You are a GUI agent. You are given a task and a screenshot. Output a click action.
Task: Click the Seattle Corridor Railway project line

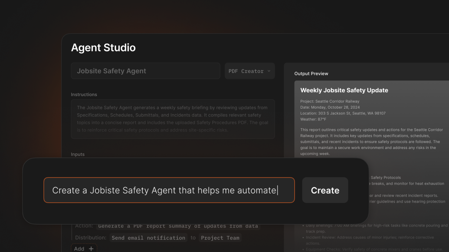click(x=330, y=101)
